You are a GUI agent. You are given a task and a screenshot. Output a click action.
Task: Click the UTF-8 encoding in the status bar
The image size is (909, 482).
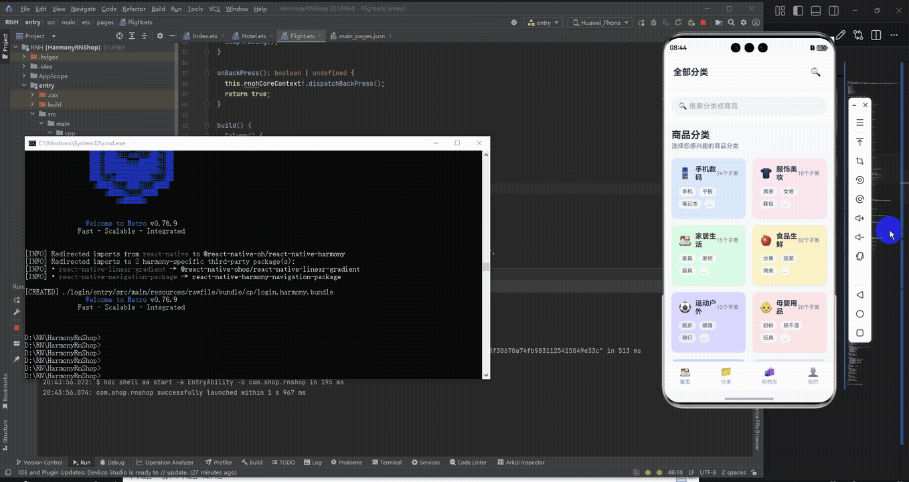708,472
